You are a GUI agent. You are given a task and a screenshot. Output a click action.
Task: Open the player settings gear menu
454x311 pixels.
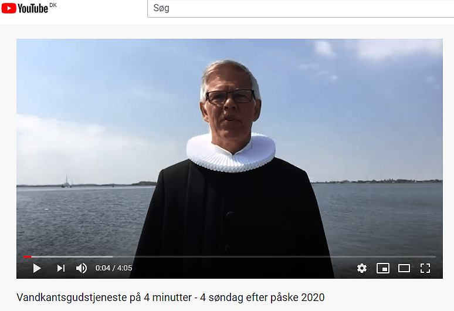coord(362,268)
